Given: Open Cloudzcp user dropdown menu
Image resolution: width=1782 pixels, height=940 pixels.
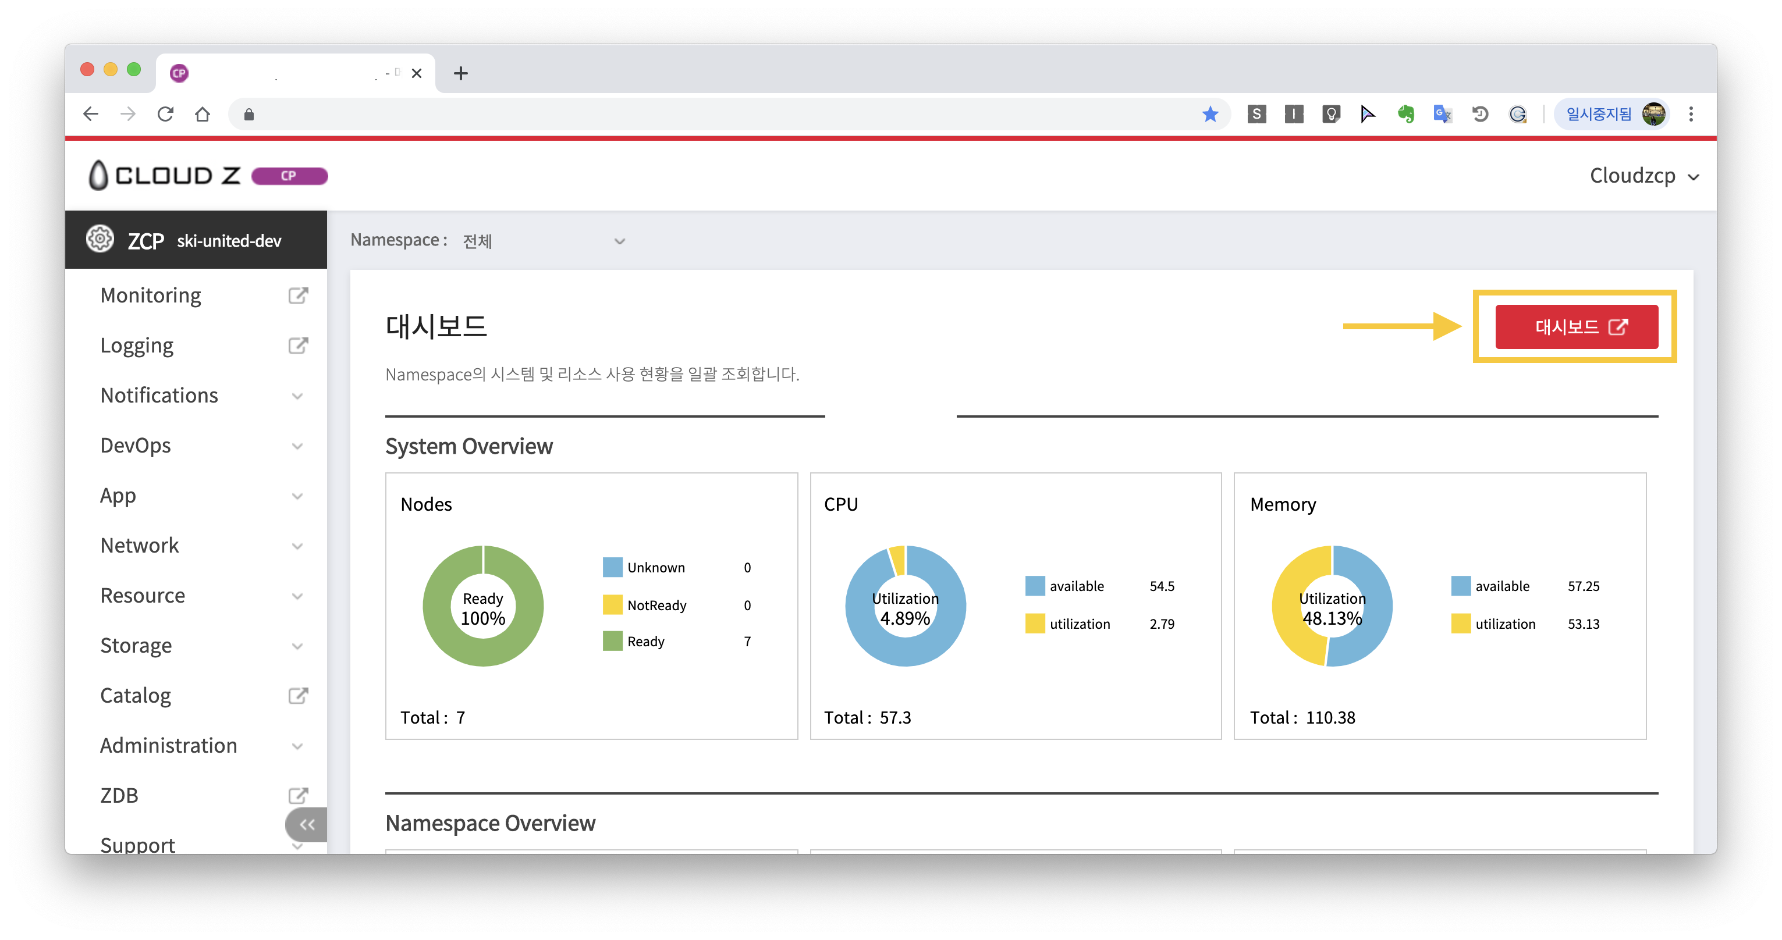Looking at the screenshot, I should [1643, 176].
